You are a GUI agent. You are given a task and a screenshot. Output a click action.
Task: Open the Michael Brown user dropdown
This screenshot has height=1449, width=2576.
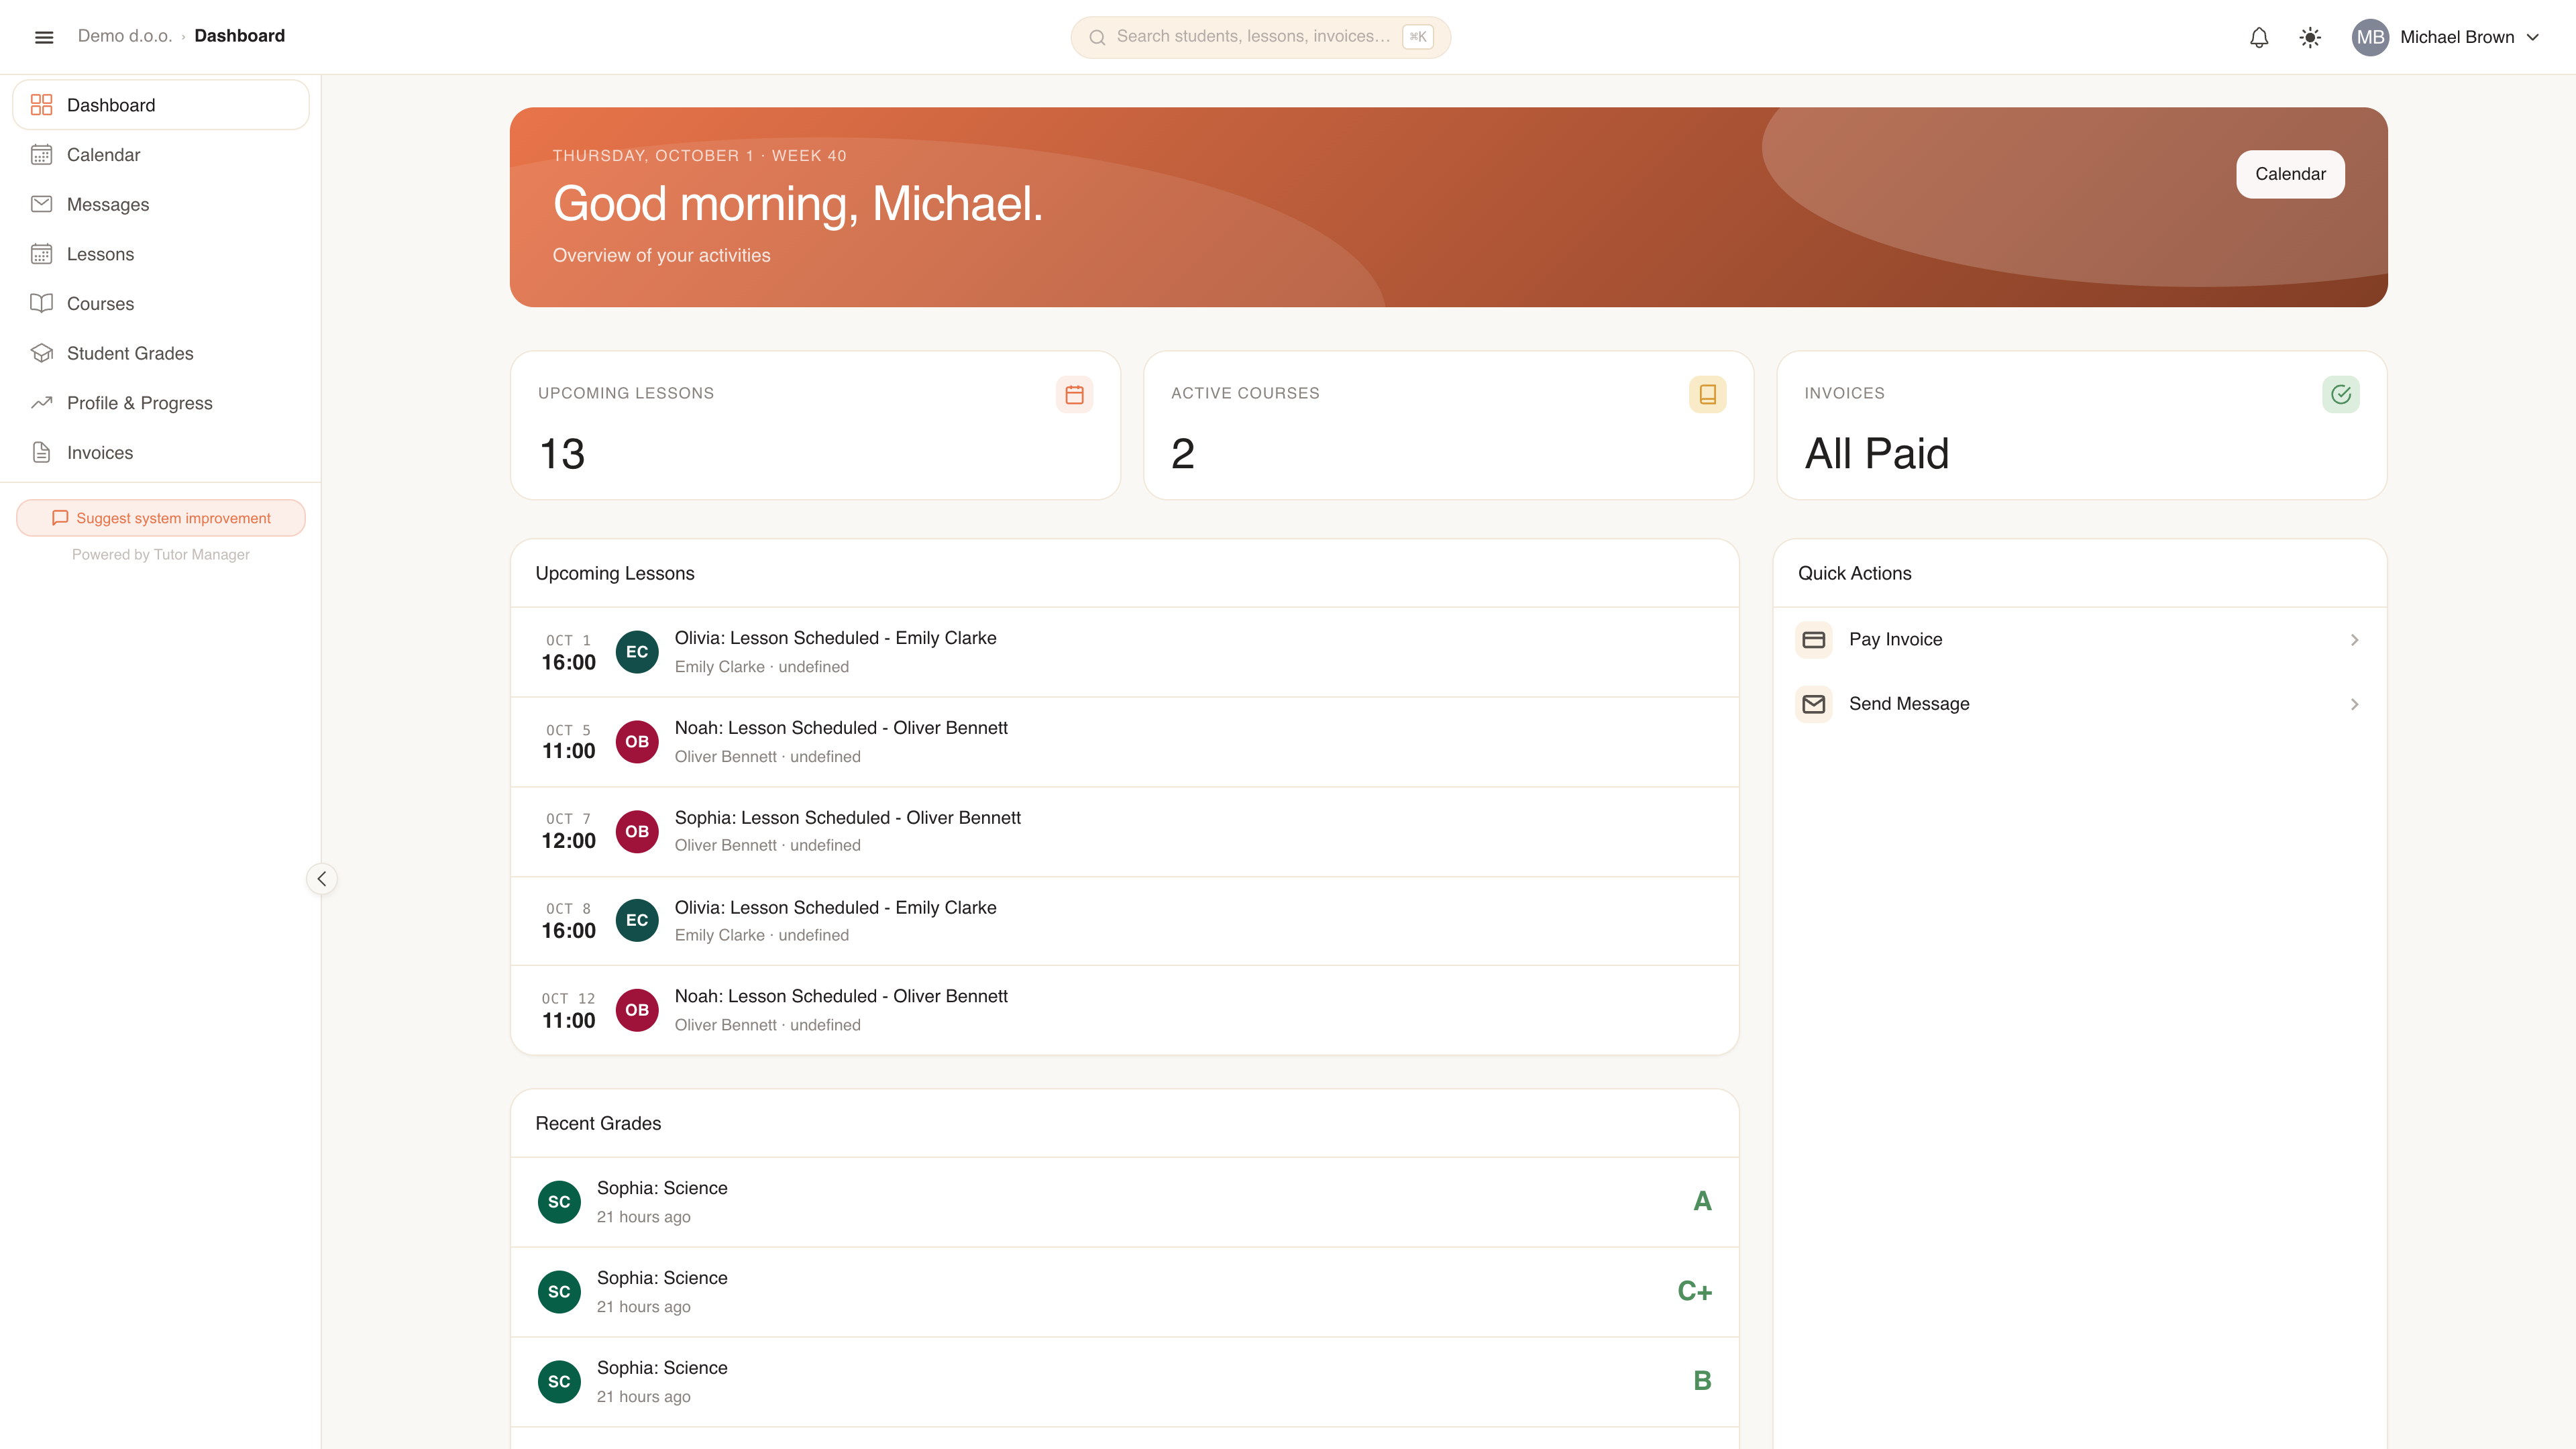[2446, 37]
